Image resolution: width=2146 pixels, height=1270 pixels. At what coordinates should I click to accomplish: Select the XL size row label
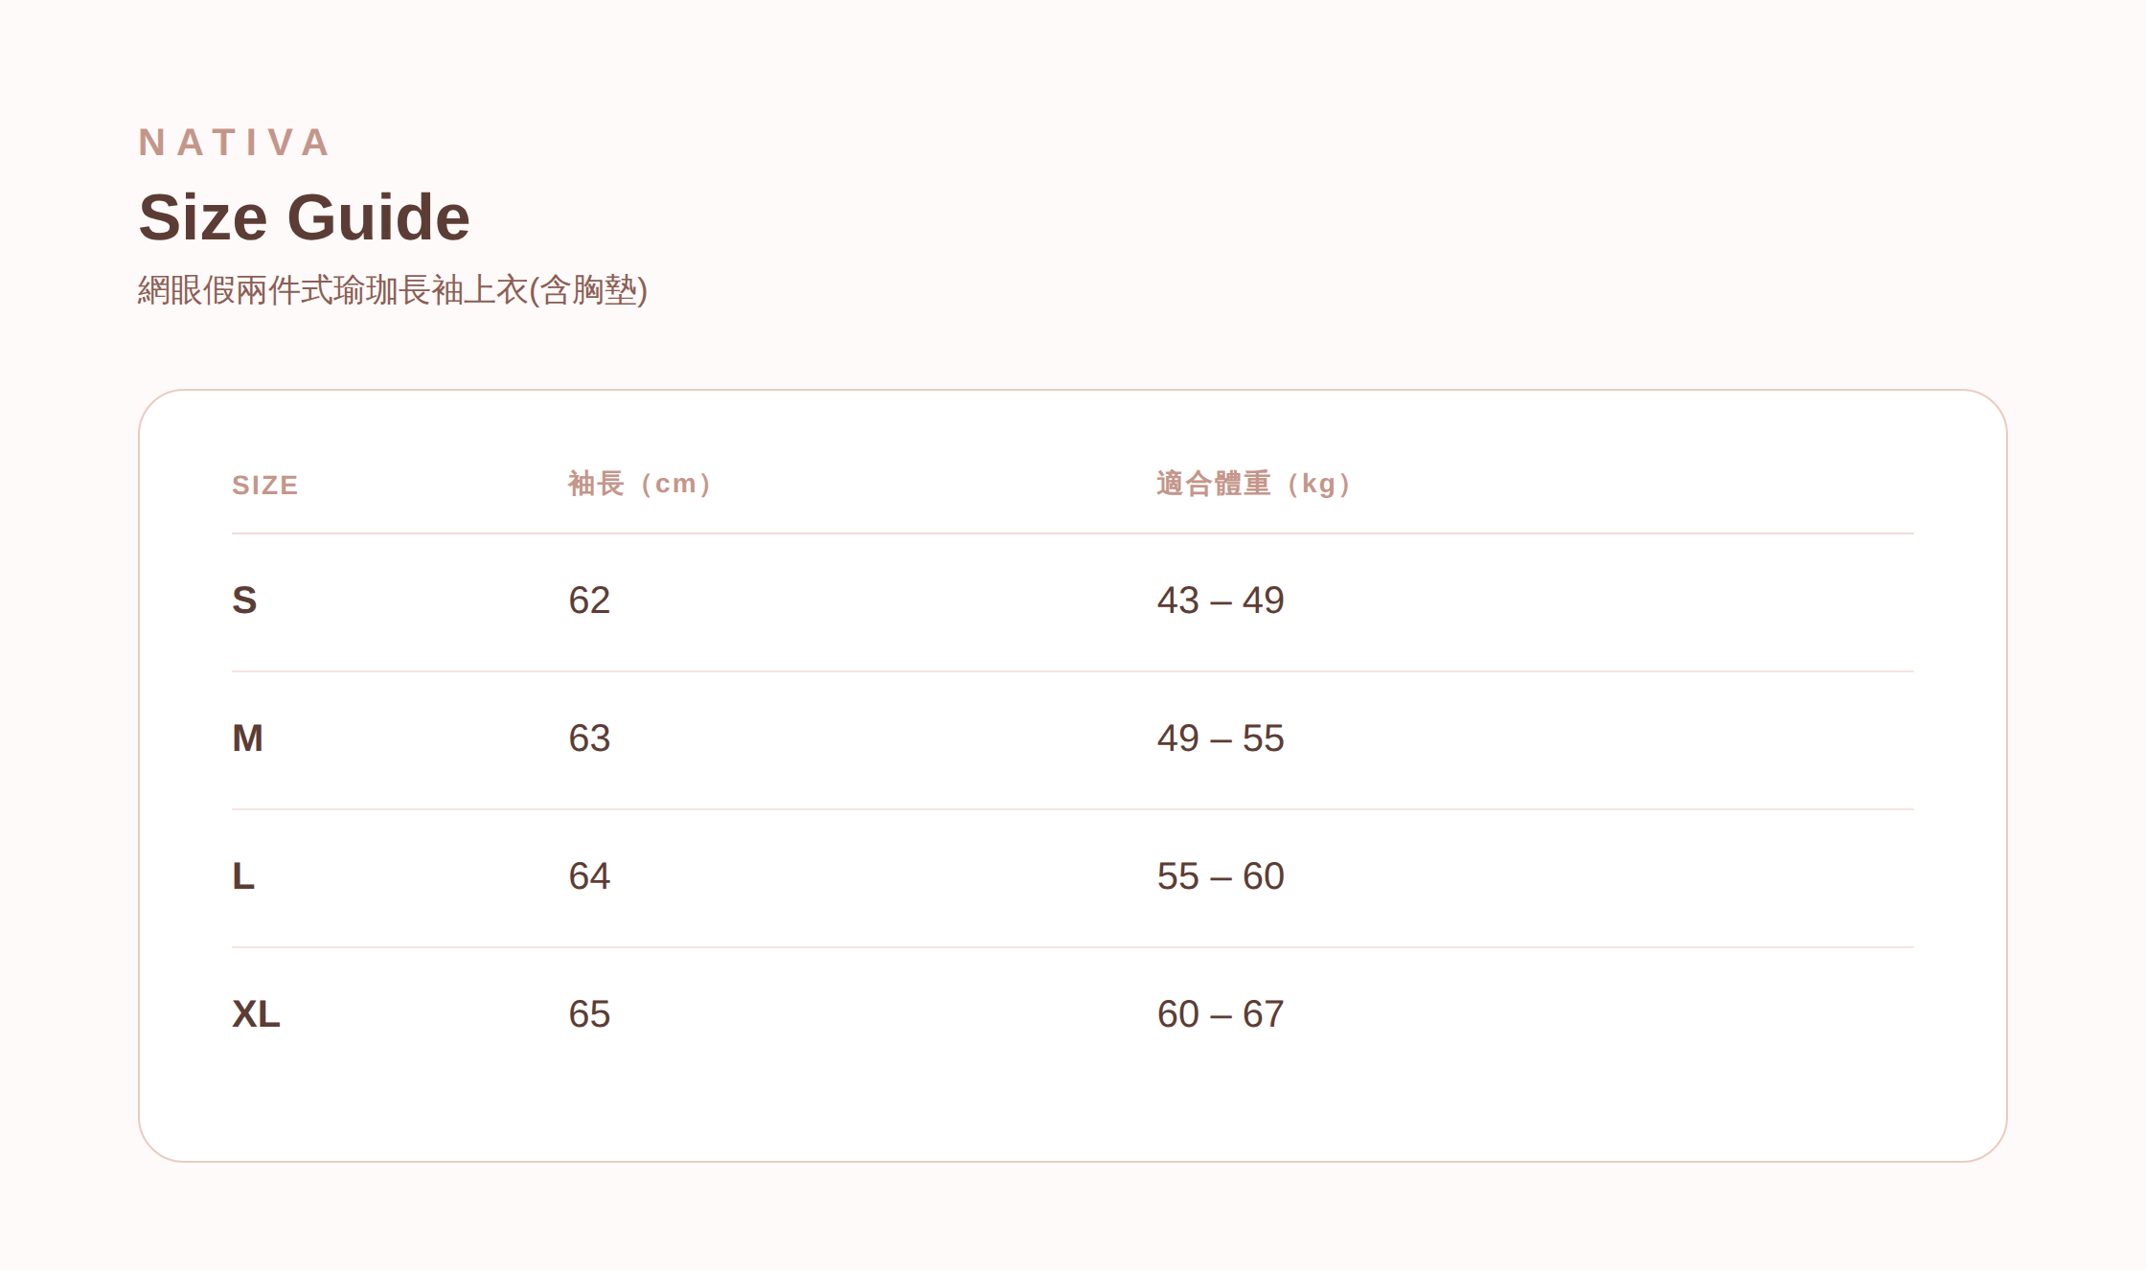256,1014
